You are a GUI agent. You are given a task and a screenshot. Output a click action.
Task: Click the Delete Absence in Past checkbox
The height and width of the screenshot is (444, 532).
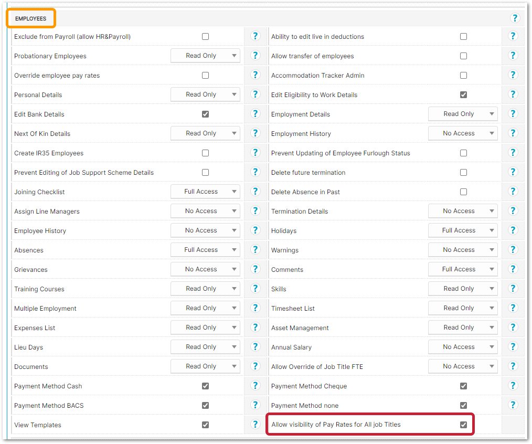coord(463,192)
